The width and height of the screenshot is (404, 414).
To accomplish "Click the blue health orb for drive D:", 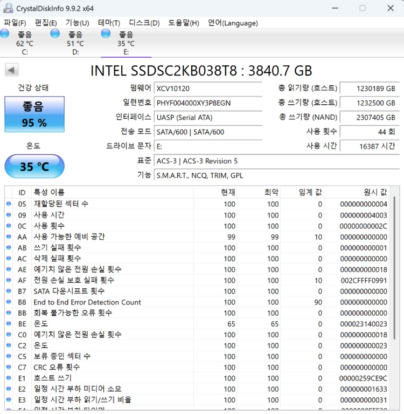I will click(x=55, y=34).
